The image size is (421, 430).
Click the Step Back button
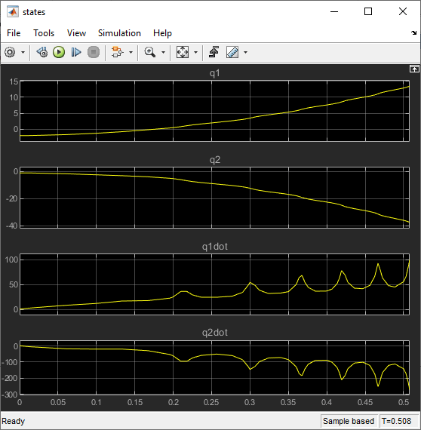42,52
